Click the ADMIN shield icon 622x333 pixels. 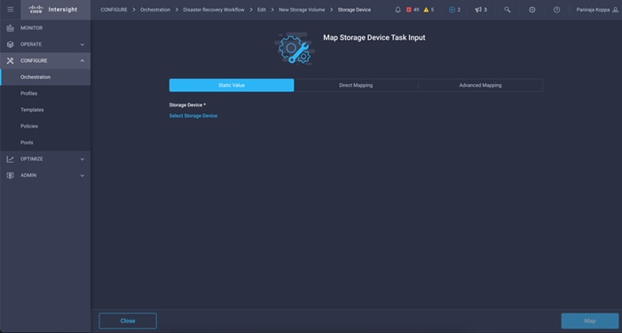(x=11, y=175)
